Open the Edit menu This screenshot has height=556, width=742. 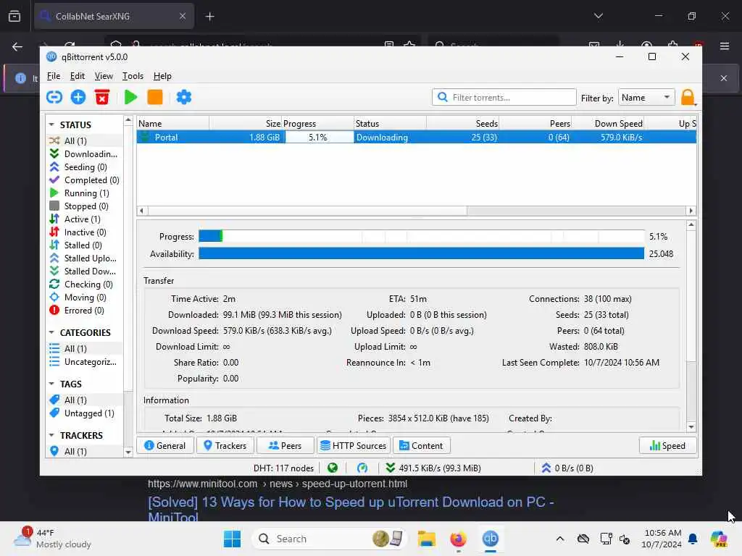pyautogui.click(x=77, y=76)
